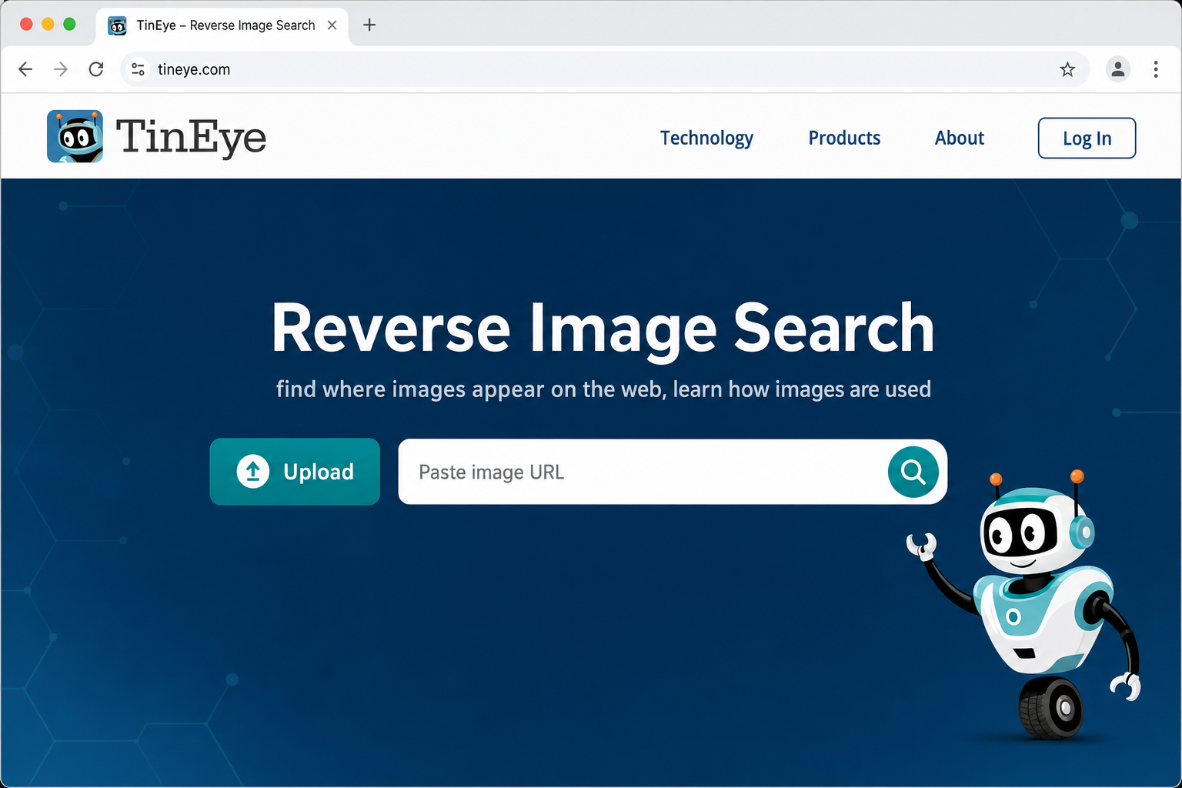Click the upload arrow icon on Upload button
The height and width of the screenshot is (788, 1182).
(x=252, y=472)
